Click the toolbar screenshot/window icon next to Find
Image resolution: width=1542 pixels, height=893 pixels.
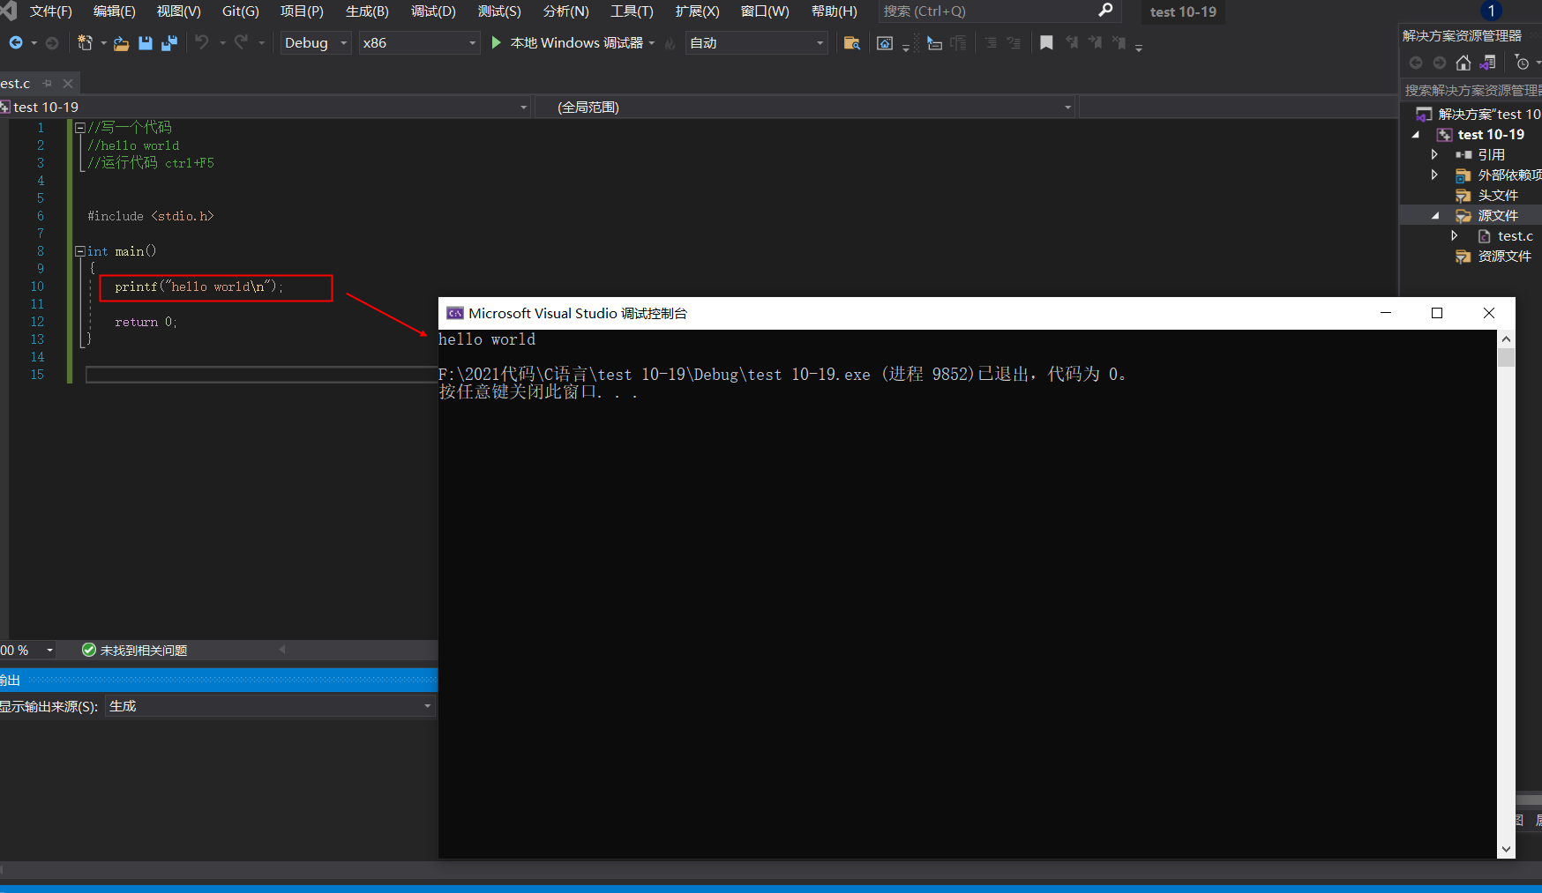(x=885, y=42)
